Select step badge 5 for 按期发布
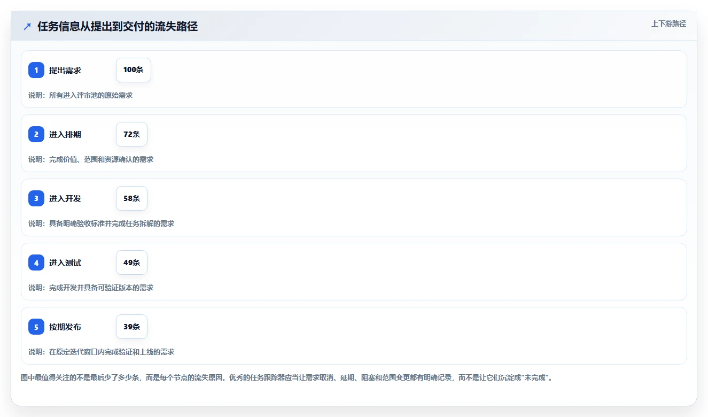Image resolution: width=708 pixels, height=417 pixels. click(36, 327)
